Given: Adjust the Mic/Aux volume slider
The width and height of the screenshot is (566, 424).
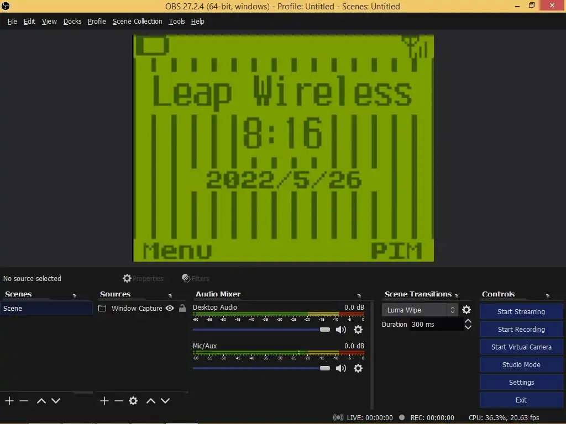Looking at the screenshot, I should tap(261, 368).
